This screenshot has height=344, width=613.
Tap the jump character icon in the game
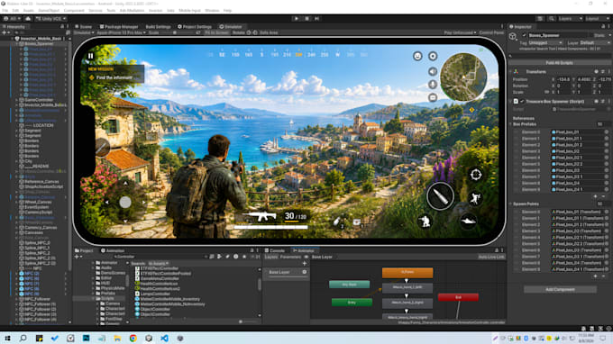pos(475,198)
